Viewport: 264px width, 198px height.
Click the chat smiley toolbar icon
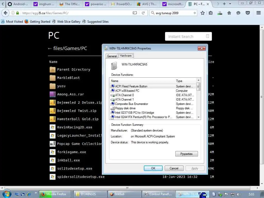click(238, 13)
